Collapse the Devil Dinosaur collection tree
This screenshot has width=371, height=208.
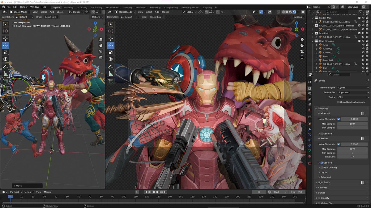[313, 41]
